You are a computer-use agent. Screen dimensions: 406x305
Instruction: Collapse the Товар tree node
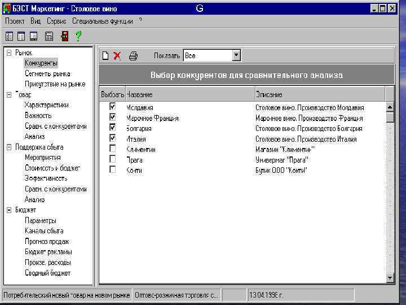tap(9, 95)
